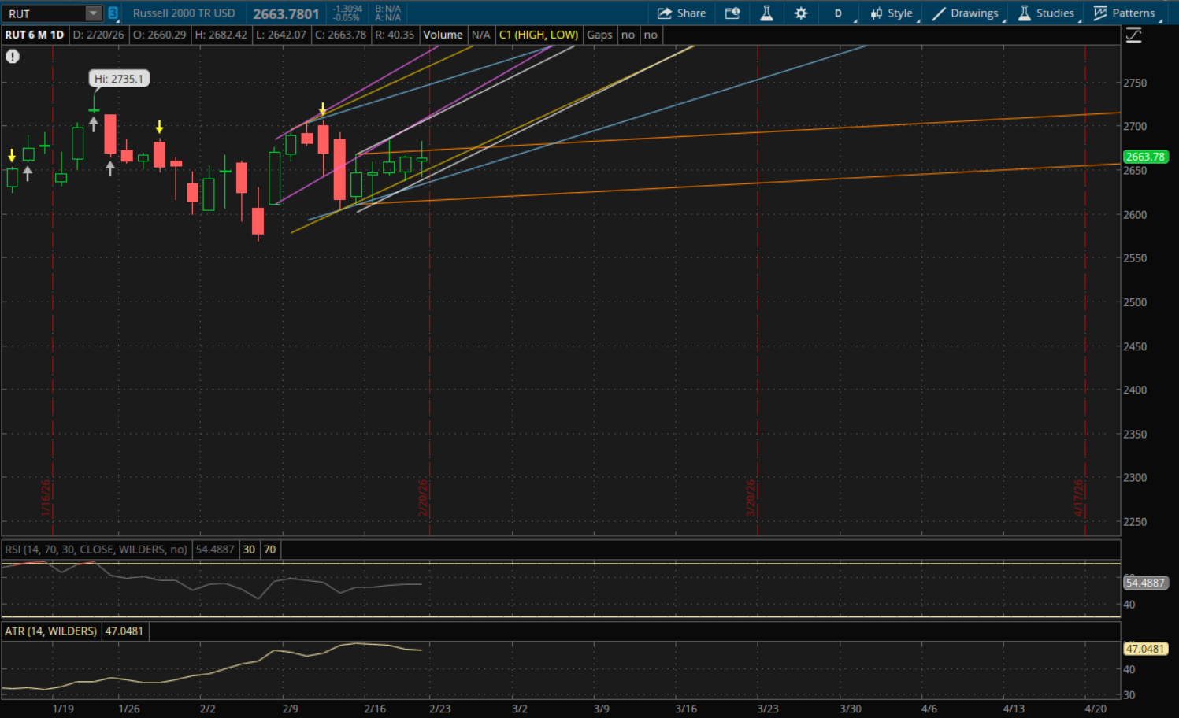This screenshot has height=718, width=1179.
Task: Open the Patterns menu
Action: (1125, 13)
